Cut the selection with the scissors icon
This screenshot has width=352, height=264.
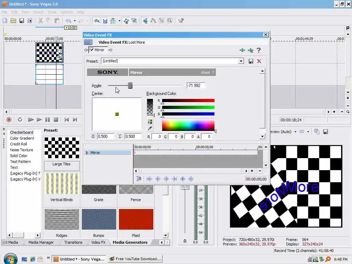point(41,21)
